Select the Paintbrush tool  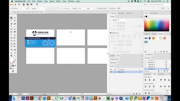(x=15, y=29)
